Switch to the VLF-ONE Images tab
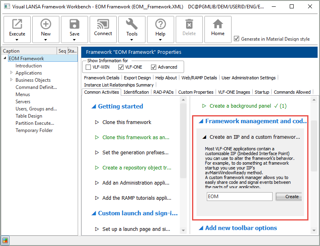 point(234,92)
